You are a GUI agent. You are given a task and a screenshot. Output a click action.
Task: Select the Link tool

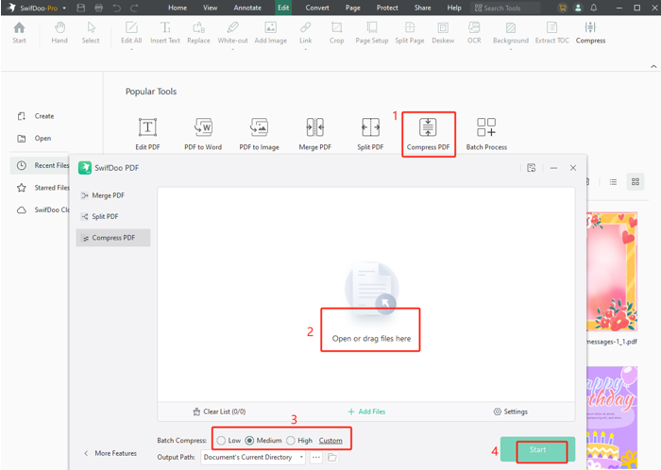(x=306, y=33)
